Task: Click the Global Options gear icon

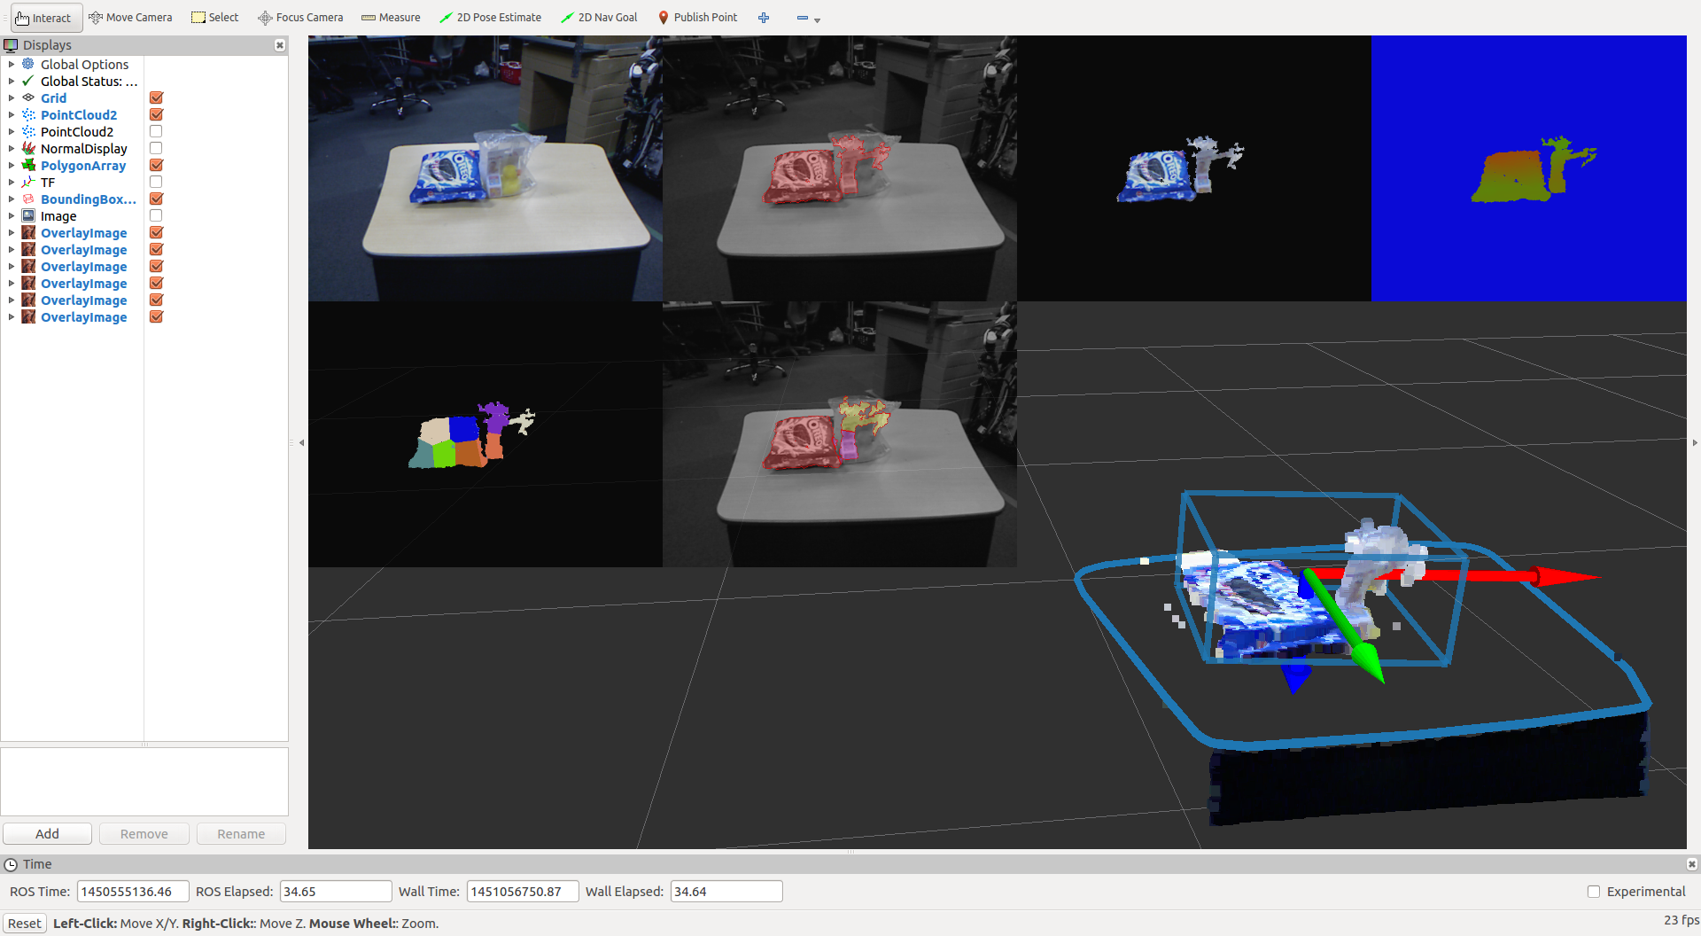Action: 28,64
